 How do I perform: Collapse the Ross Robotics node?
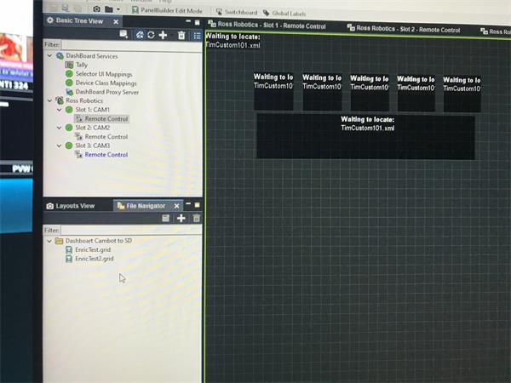click(x=49, y=100)
